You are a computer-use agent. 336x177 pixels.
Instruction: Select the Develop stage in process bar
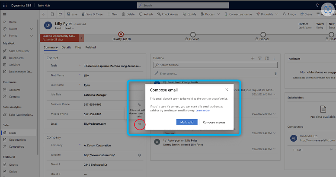[192, 34]
